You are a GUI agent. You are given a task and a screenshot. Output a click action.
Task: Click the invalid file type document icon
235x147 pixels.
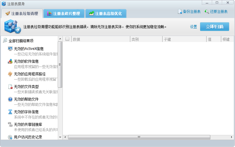pyautogui.click(x=10, y=87)
